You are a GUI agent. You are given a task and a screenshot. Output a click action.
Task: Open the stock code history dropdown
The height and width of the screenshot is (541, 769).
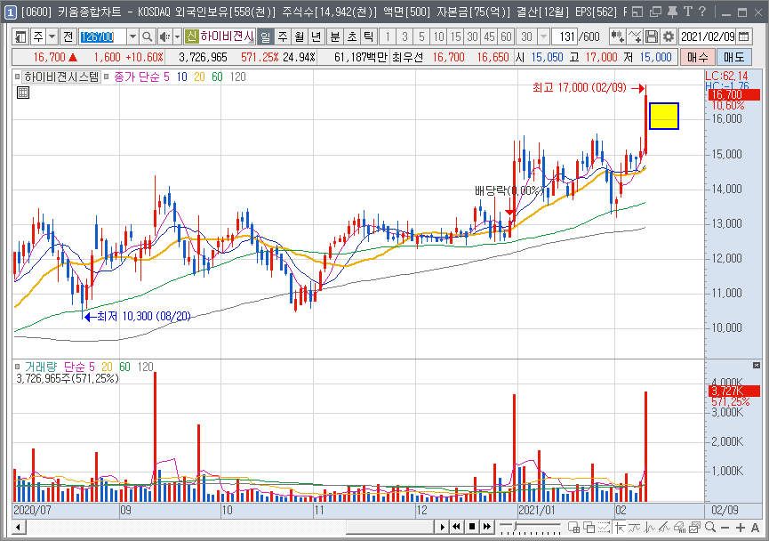click(x=132, y=36)
